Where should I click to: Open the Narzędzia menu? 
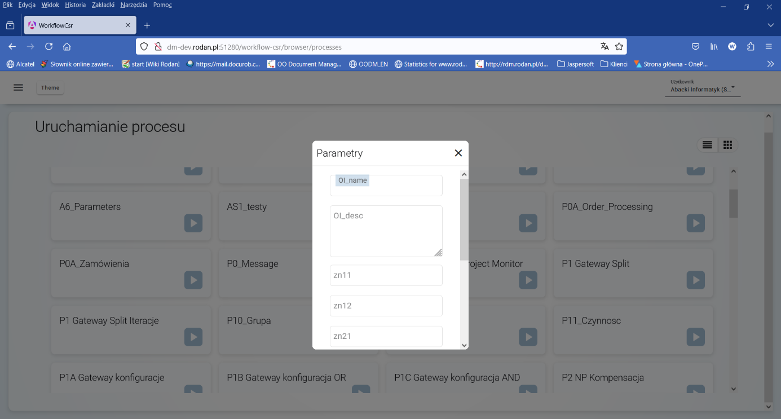(133, 4)
